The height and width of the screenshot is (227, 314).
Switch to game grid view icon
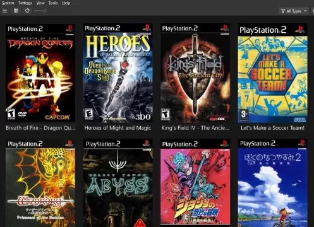coord(16,11)
